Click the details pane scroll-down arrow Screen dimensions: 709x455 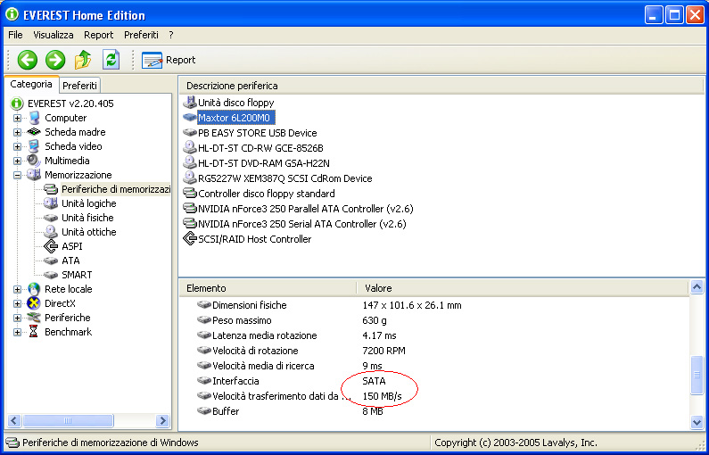697,423
